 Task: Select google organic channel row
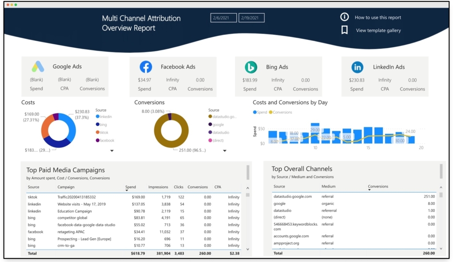[x=354, y=204]
